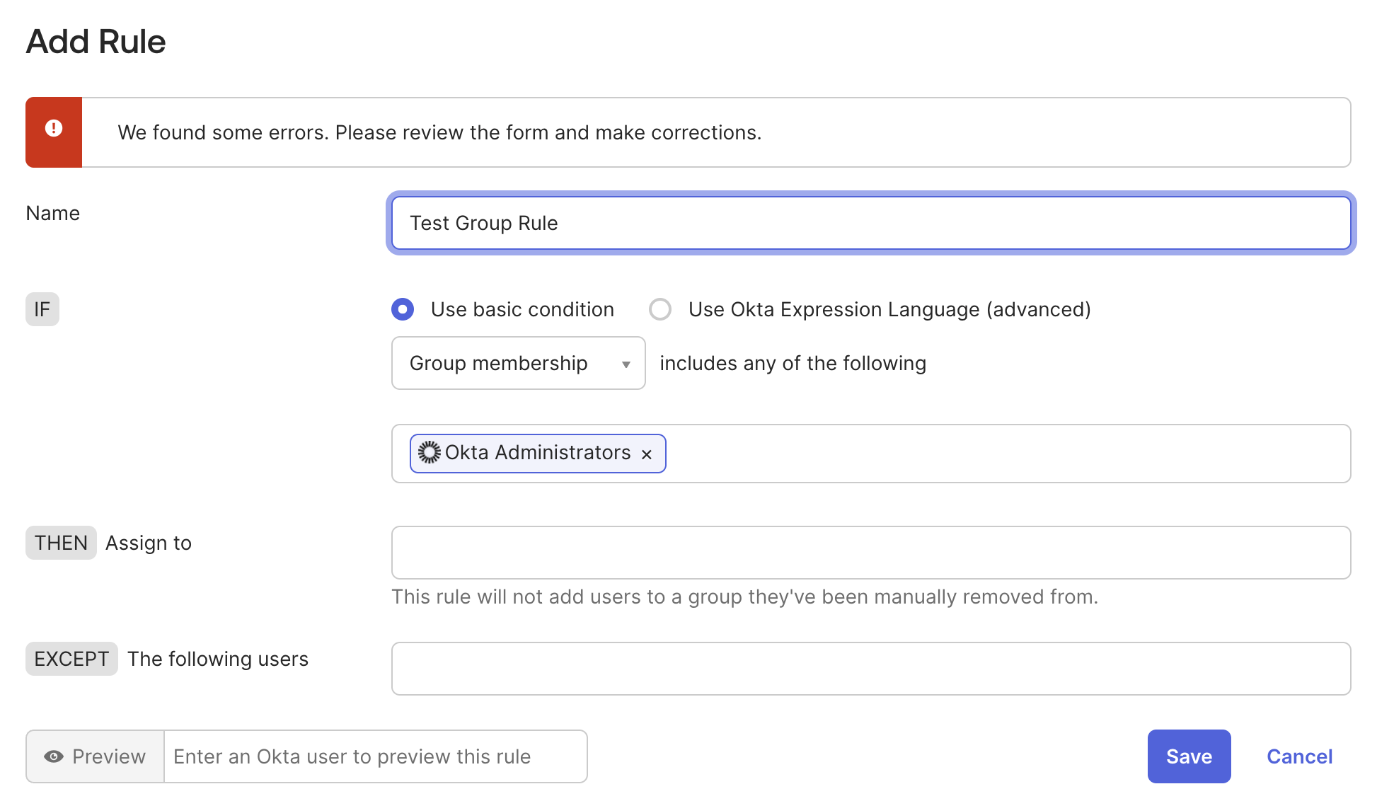Click the Preview eye icon
This screenshot has height=801, width=1377.
click(54, 756)
